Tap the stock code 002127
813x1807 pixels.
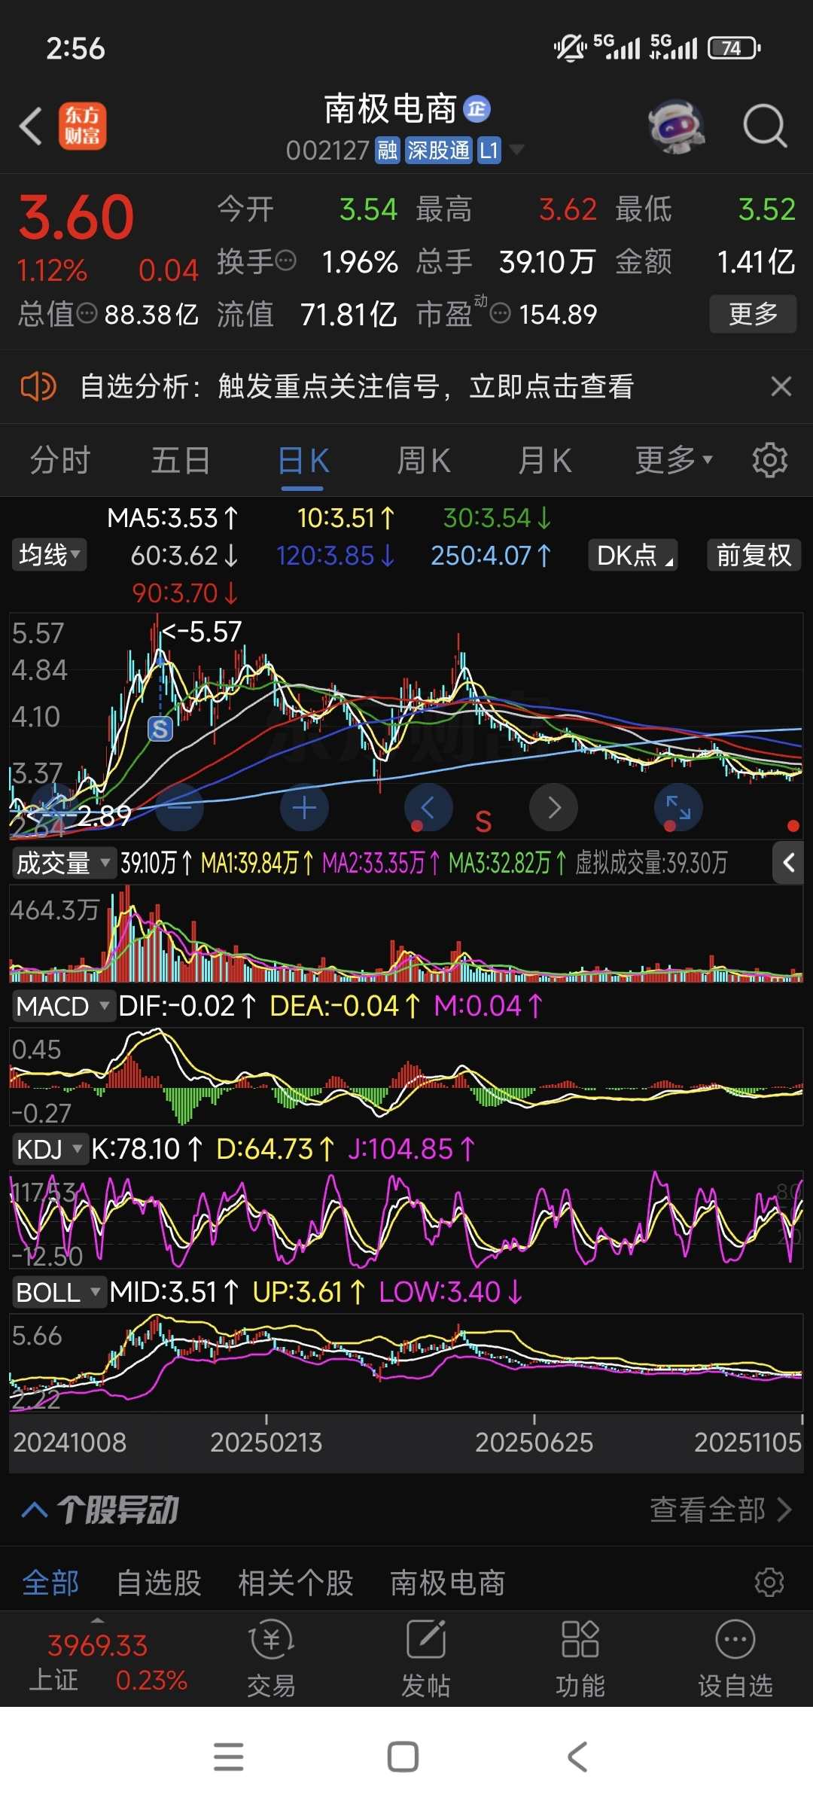tap(327, 151)
